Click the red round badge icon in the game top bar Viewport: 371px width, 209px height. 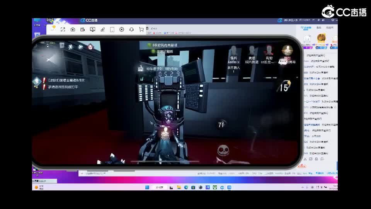(90, 47)
